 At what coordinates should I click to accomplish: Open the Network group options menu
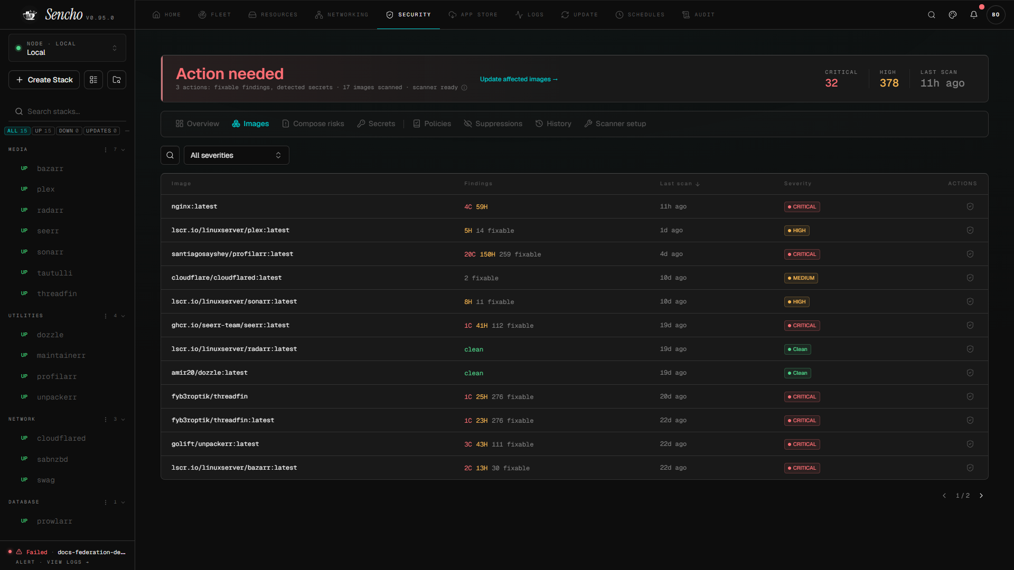[x=106, y=420]
